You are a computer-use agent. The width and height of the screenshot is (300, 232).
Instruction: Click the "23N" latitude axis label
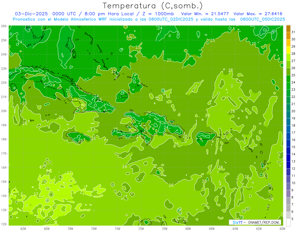pyautogui.click(x=4, y=68)
